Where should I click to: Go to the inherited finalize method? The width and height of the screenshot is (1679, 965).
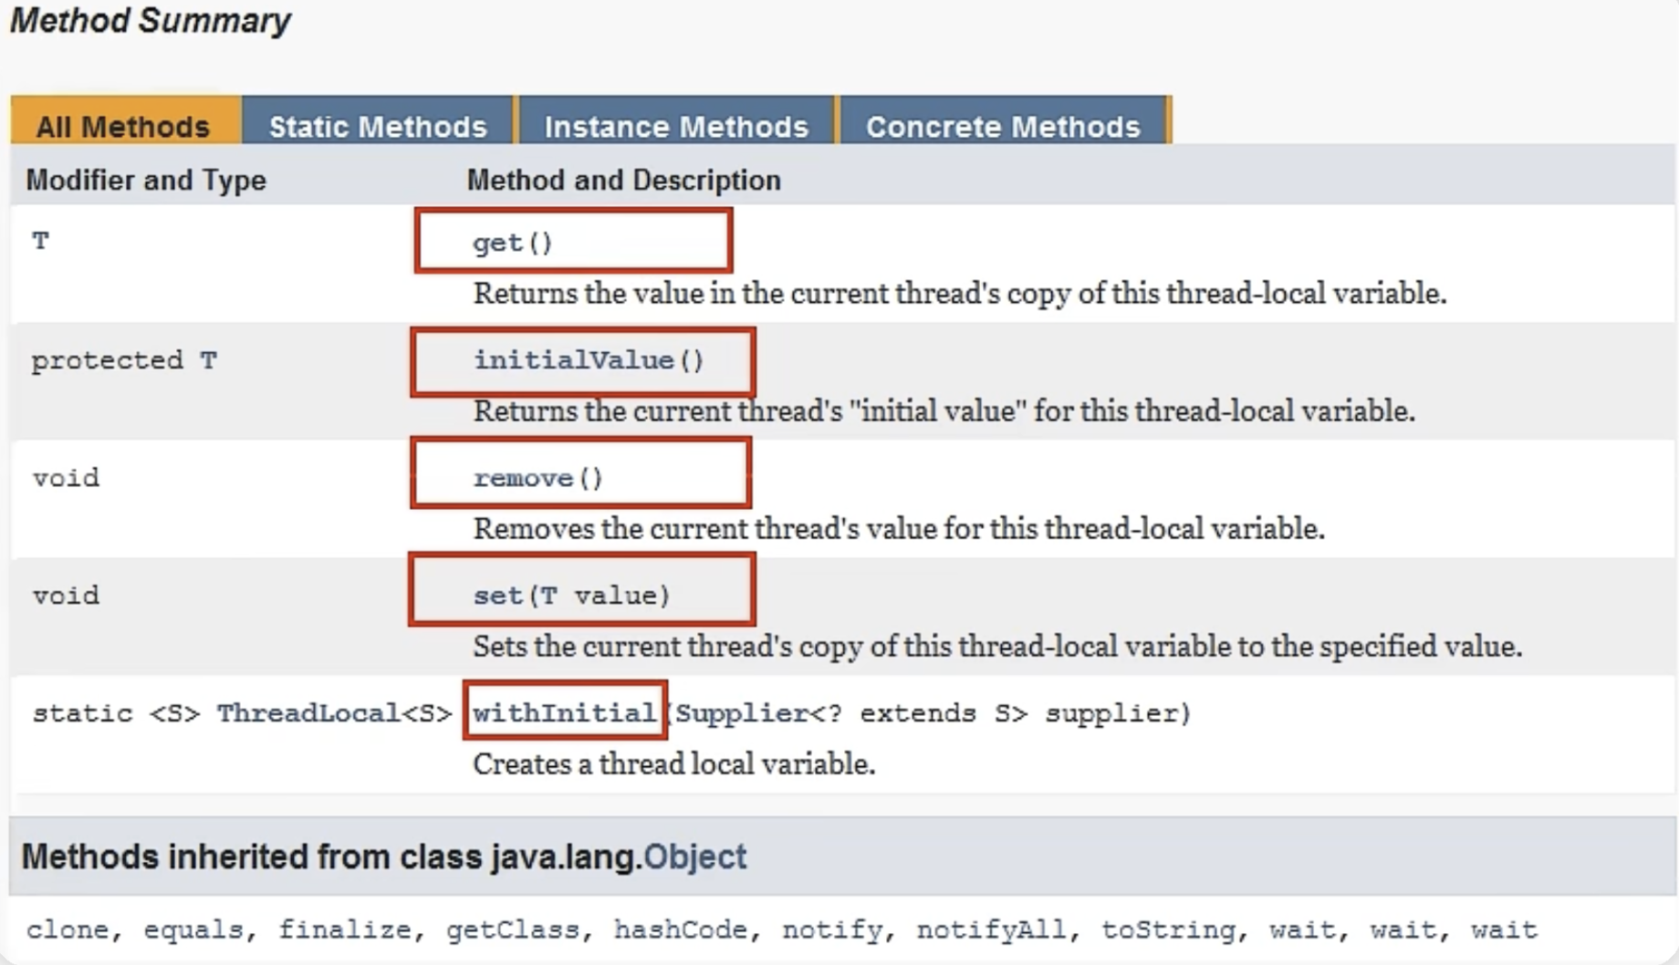344,929
